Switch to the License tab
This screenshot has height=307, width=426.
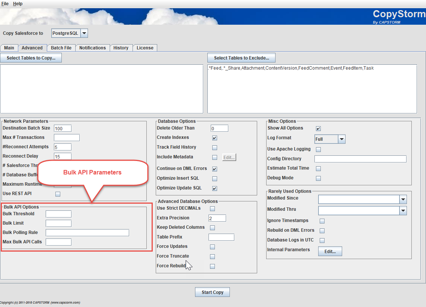145,48
